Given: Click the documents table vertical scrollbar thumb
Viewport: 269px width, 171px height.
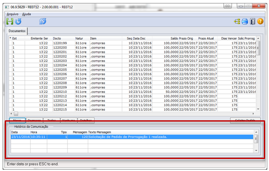Looking at the screenshot, I should 258,48.
